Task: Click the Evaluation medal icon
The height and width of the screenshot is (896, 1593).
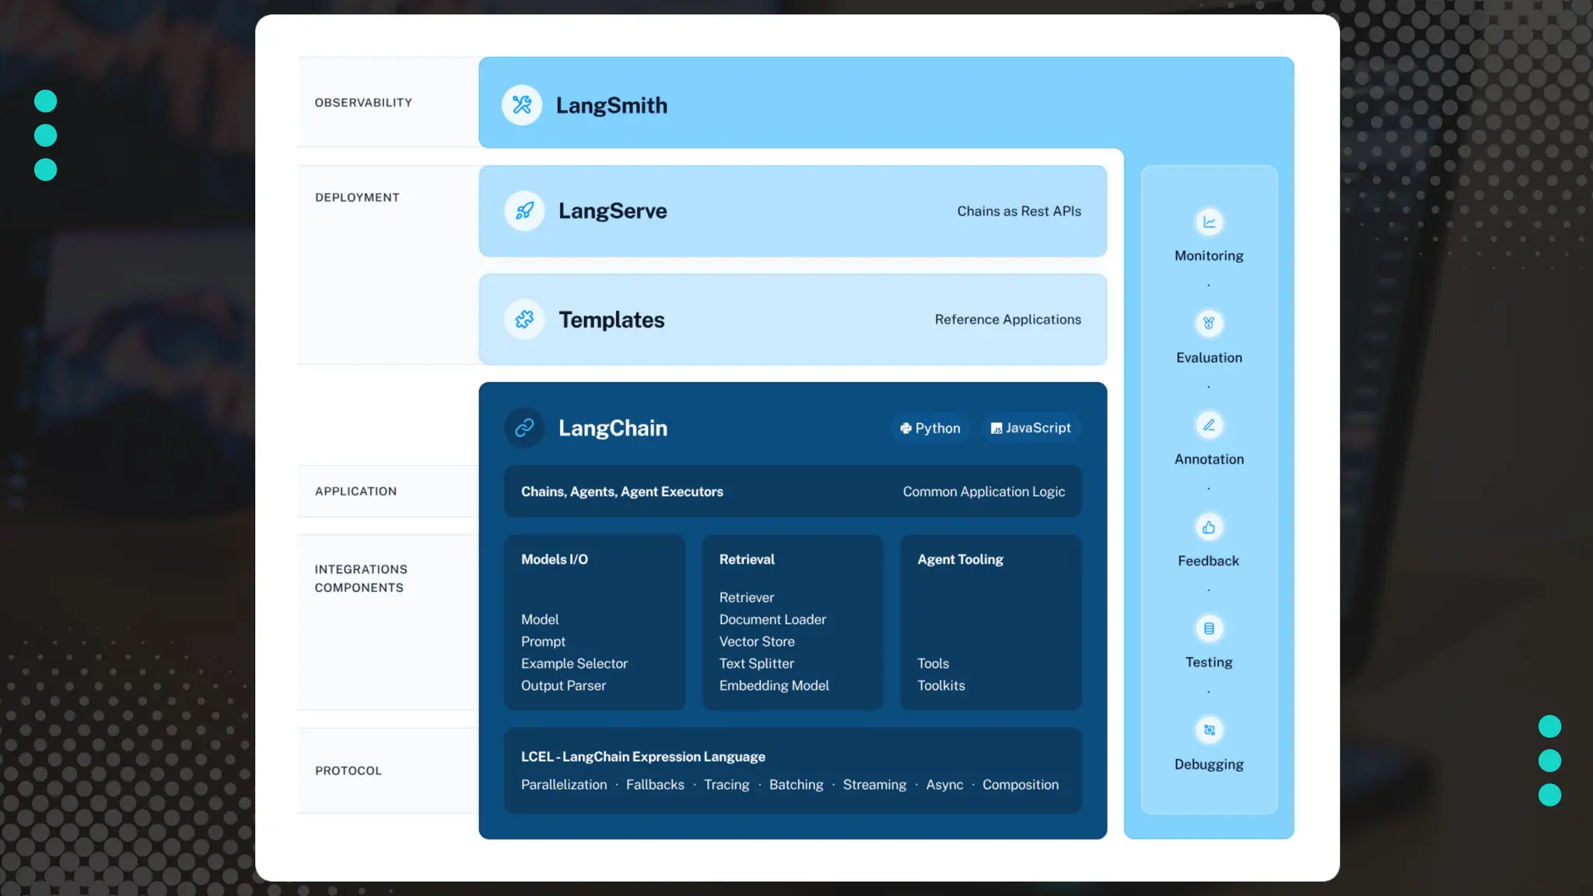Action: click(1209, 324)
